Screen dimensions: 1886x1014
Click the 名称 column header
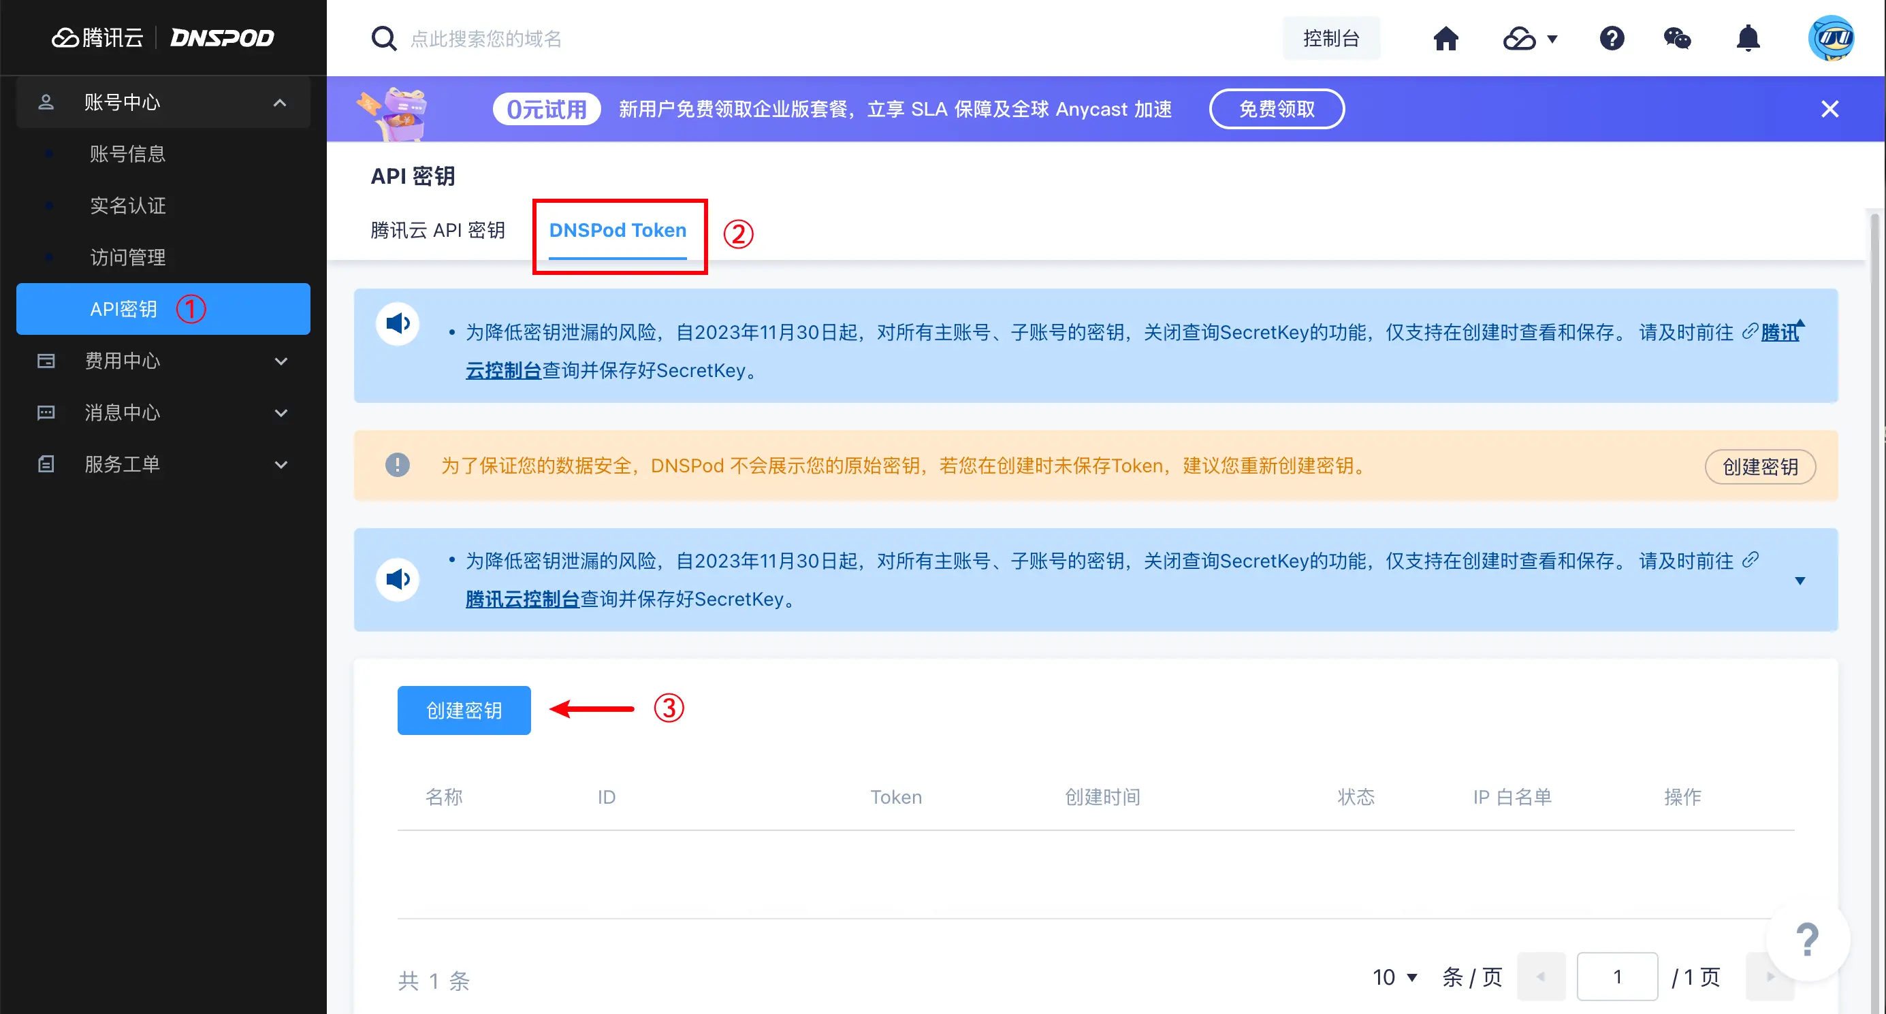[444, 797]
